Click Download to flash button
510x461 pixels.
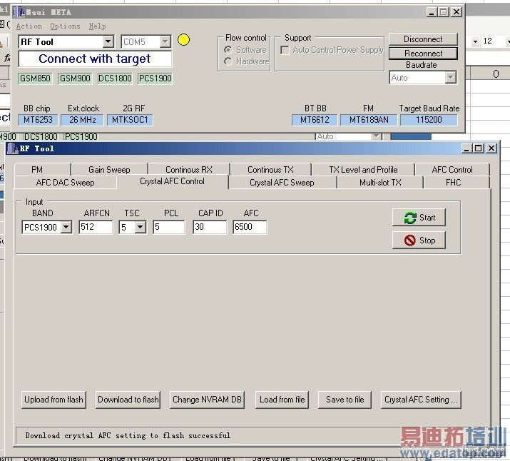128,400
